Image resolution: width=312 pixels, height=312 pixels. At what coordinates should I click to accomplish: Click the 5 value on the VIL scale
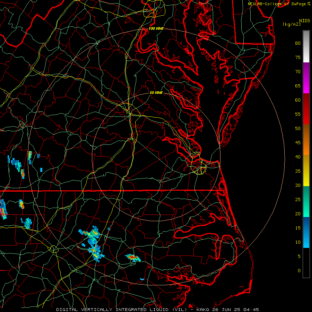pos(299,257)
